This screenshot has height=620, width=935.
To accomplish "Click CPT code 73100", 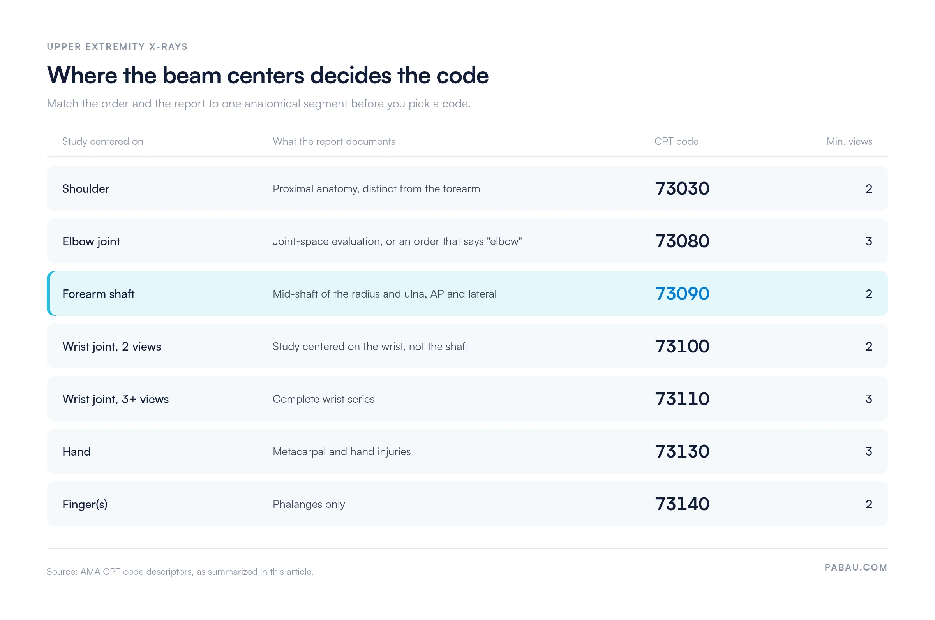I will 682,346.
